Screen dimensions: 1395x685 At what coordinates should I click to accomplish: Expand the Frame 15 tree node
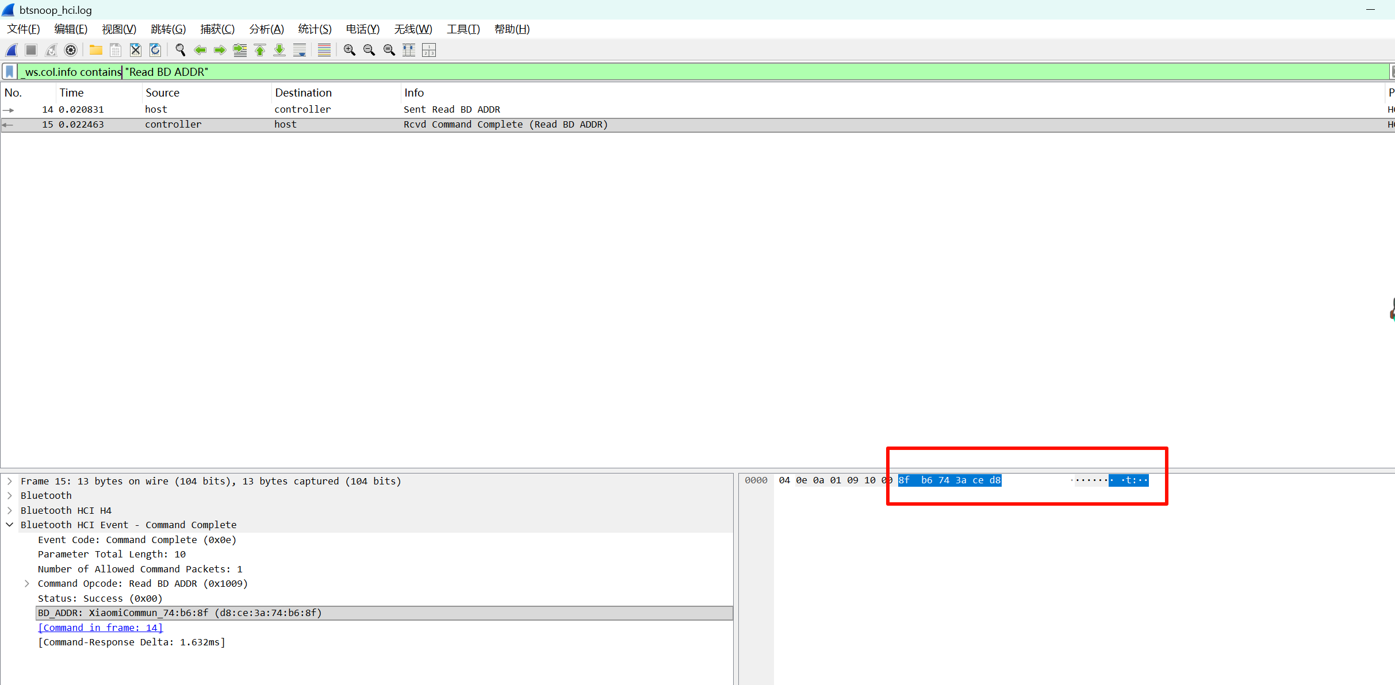coord(10,481)
